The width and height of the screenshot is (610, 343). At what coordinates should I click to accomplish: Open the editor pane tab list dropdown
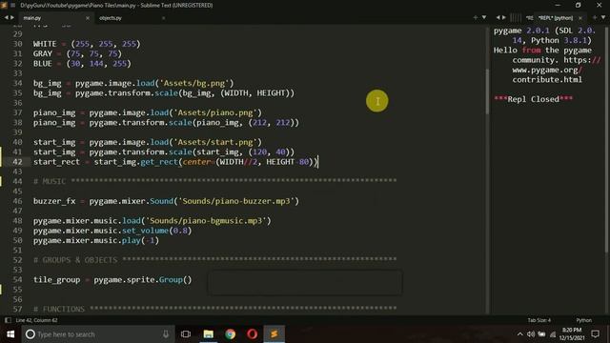(484, 17)
